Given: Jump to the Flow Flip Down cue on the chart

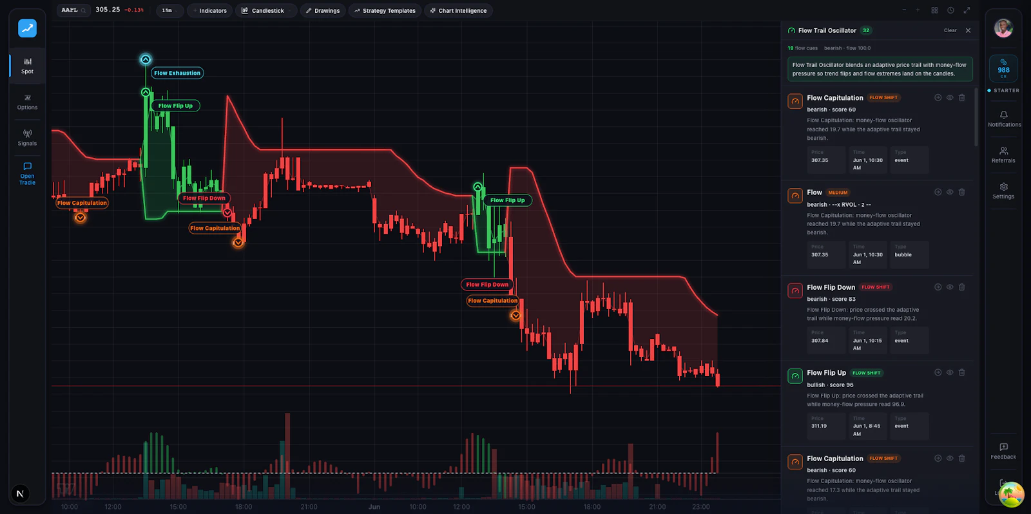Looking at the screenshot, I should pyautogui.click(x=938, y=287).
